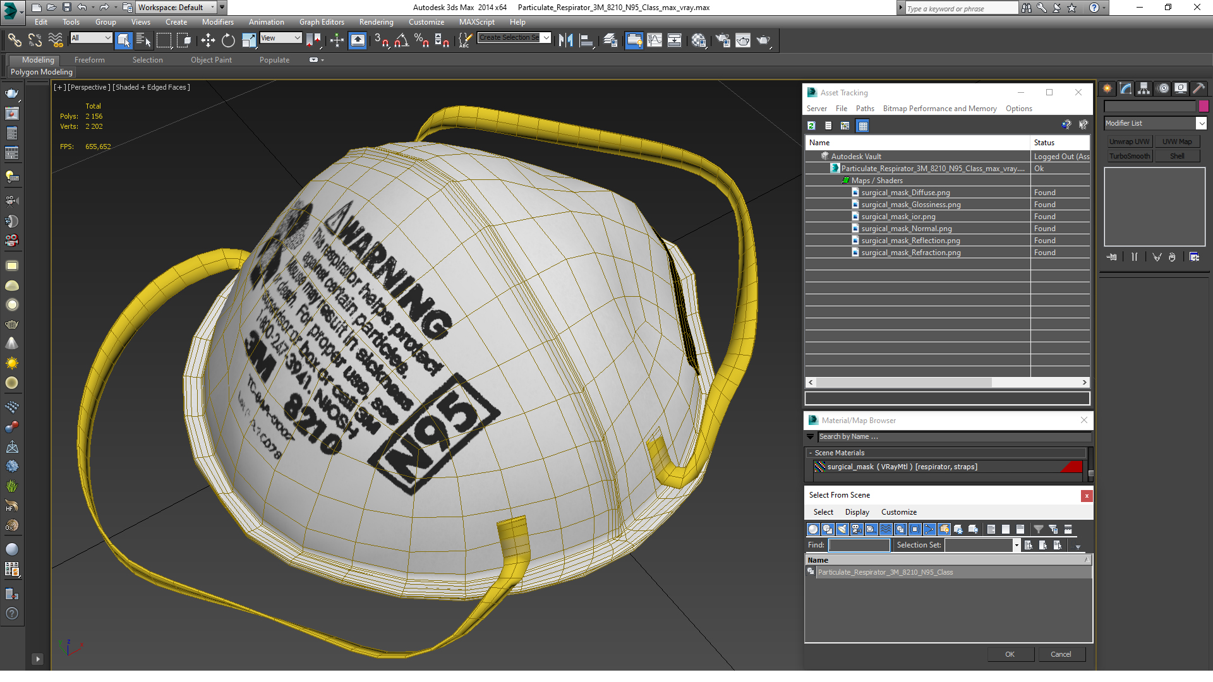Click the magenta object color swatch
Image resolution: width=1213 pixels, height=682 pixels.
[1204, 106]
